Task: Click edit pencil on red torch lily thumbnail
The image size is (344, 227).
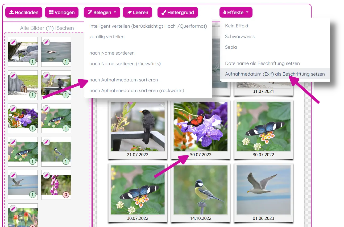Action: (x=13, y=209)
